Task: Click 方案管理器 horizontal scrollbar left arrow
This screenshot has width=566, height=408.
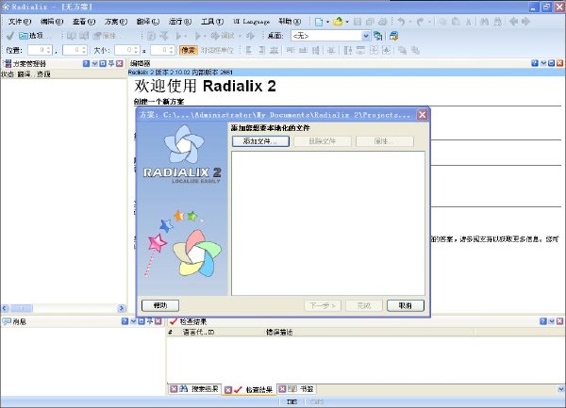Action: point(5,308)
